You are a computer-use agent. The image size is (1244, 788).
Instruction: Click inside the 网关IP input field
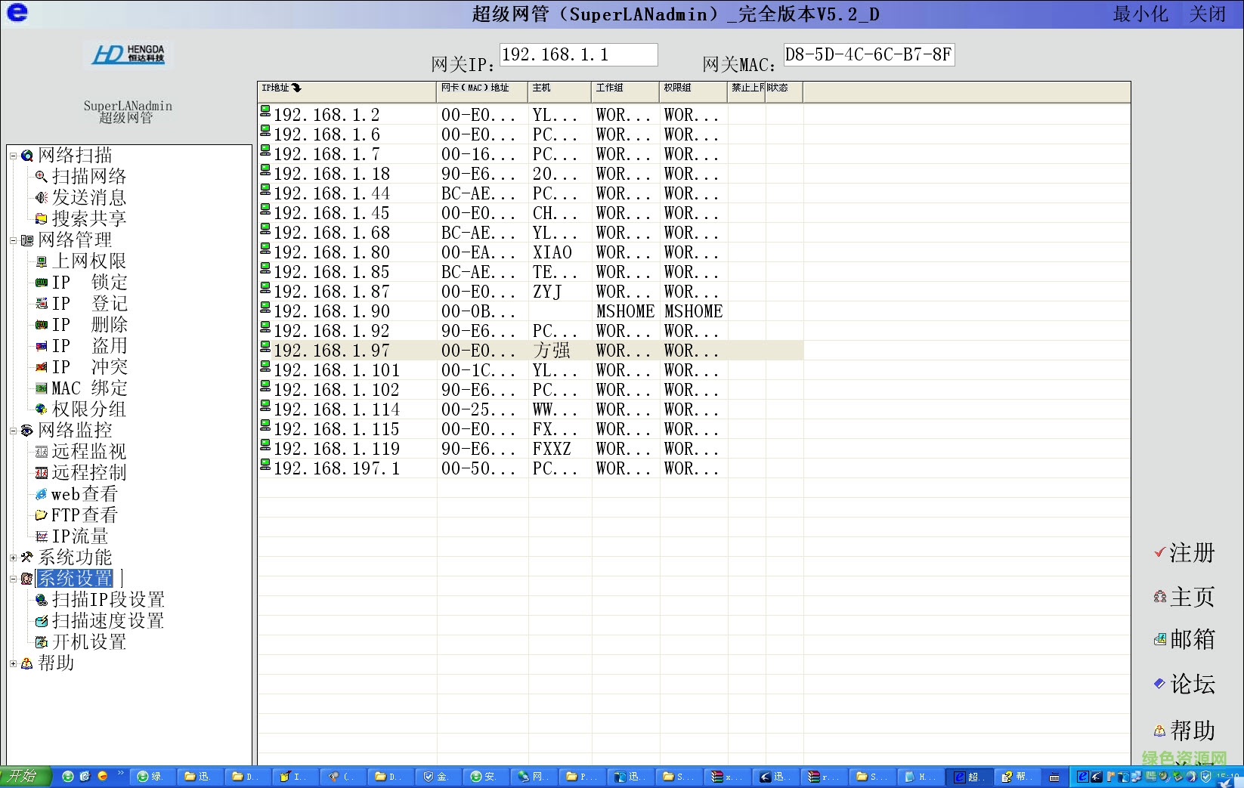578,54
